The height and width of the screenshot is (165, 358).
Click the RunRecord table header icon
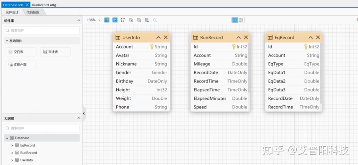[196, 38]
